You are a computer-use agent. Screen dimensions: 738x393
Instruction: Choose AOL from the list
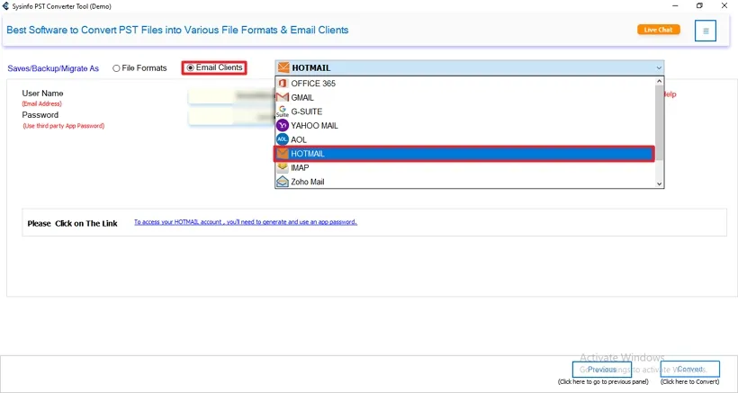465,139
